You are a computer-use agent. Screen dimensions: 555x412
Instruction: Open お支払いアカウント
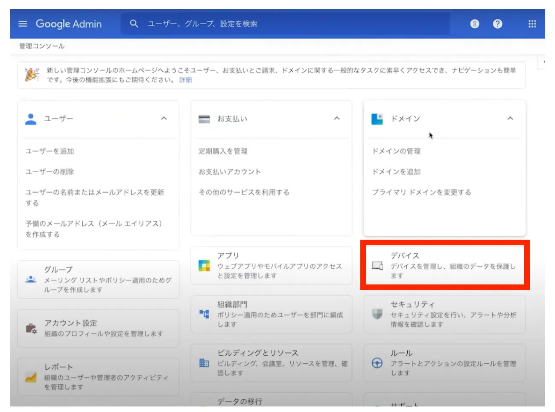230,171
